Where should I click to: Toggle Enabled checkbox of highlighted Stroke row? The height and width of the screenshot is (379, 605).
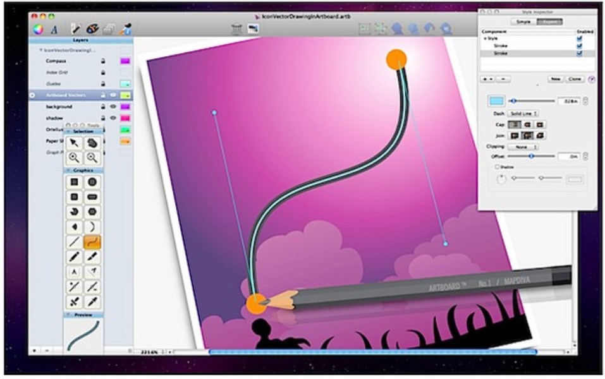(x=579, y=54)
